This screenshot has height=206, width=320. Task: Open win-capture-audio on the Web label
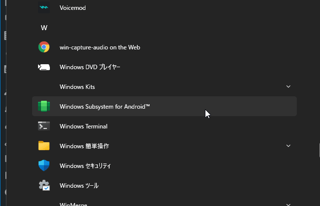point(100,47)
